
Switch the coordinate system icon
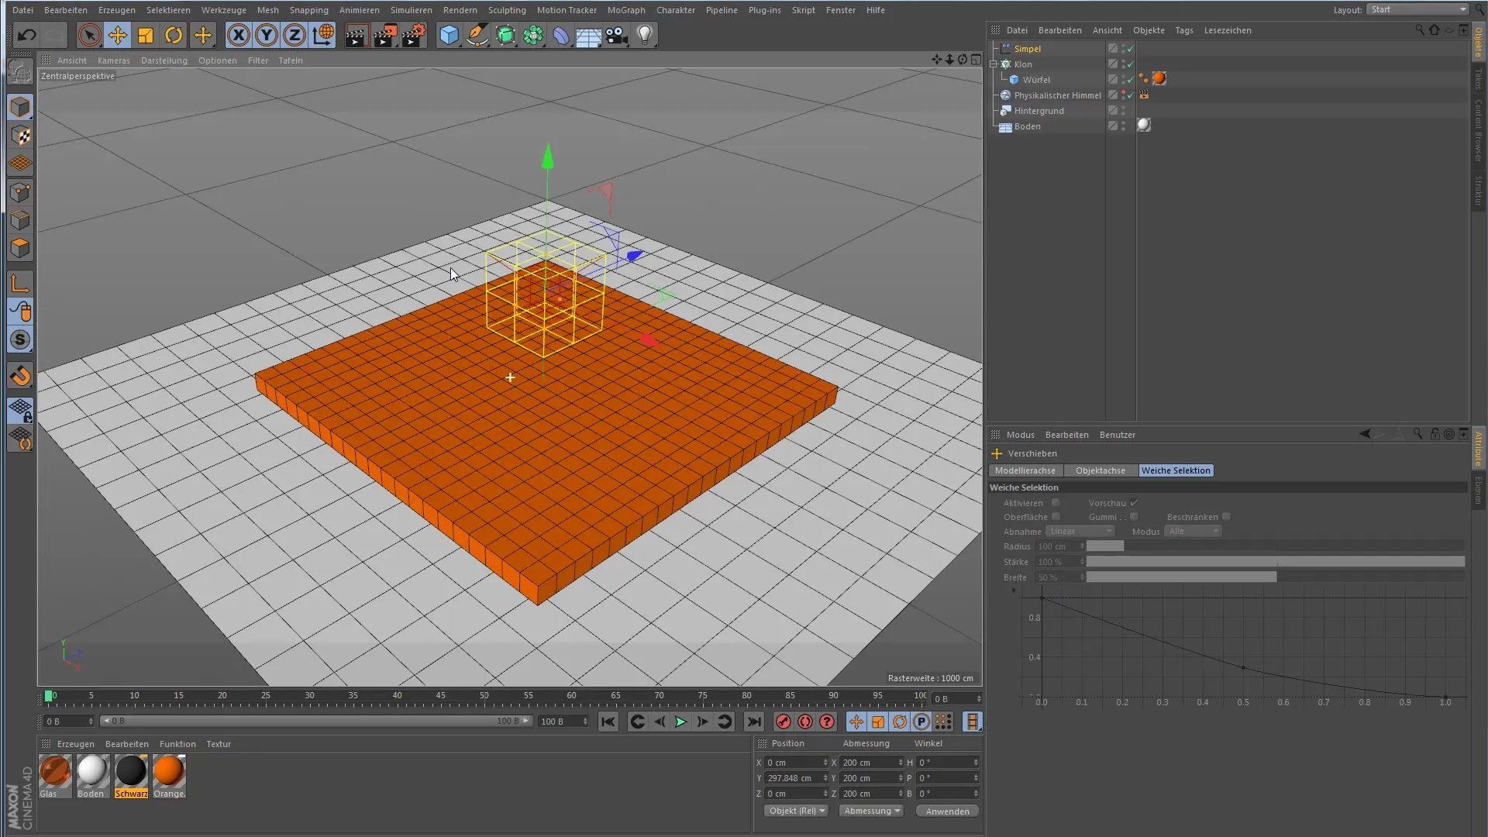(323, 35)
